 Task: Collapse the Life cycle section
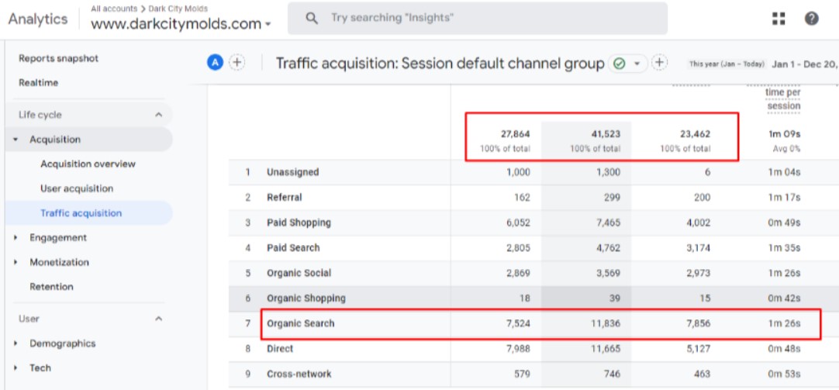point(158,115)
